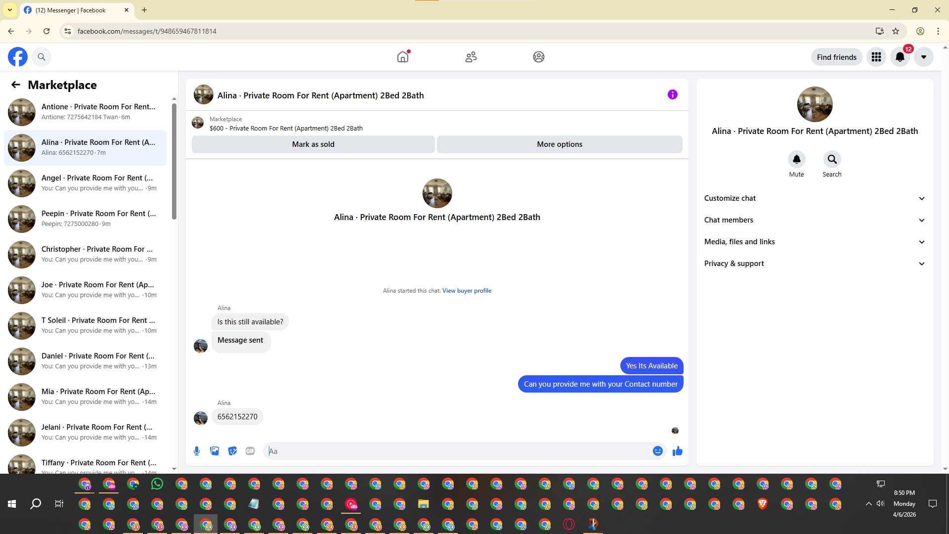Image resolution: width=949 pixels, height=534 pixels.
Task: Choose a sticker in the message bar
Action: pos(232,451)
